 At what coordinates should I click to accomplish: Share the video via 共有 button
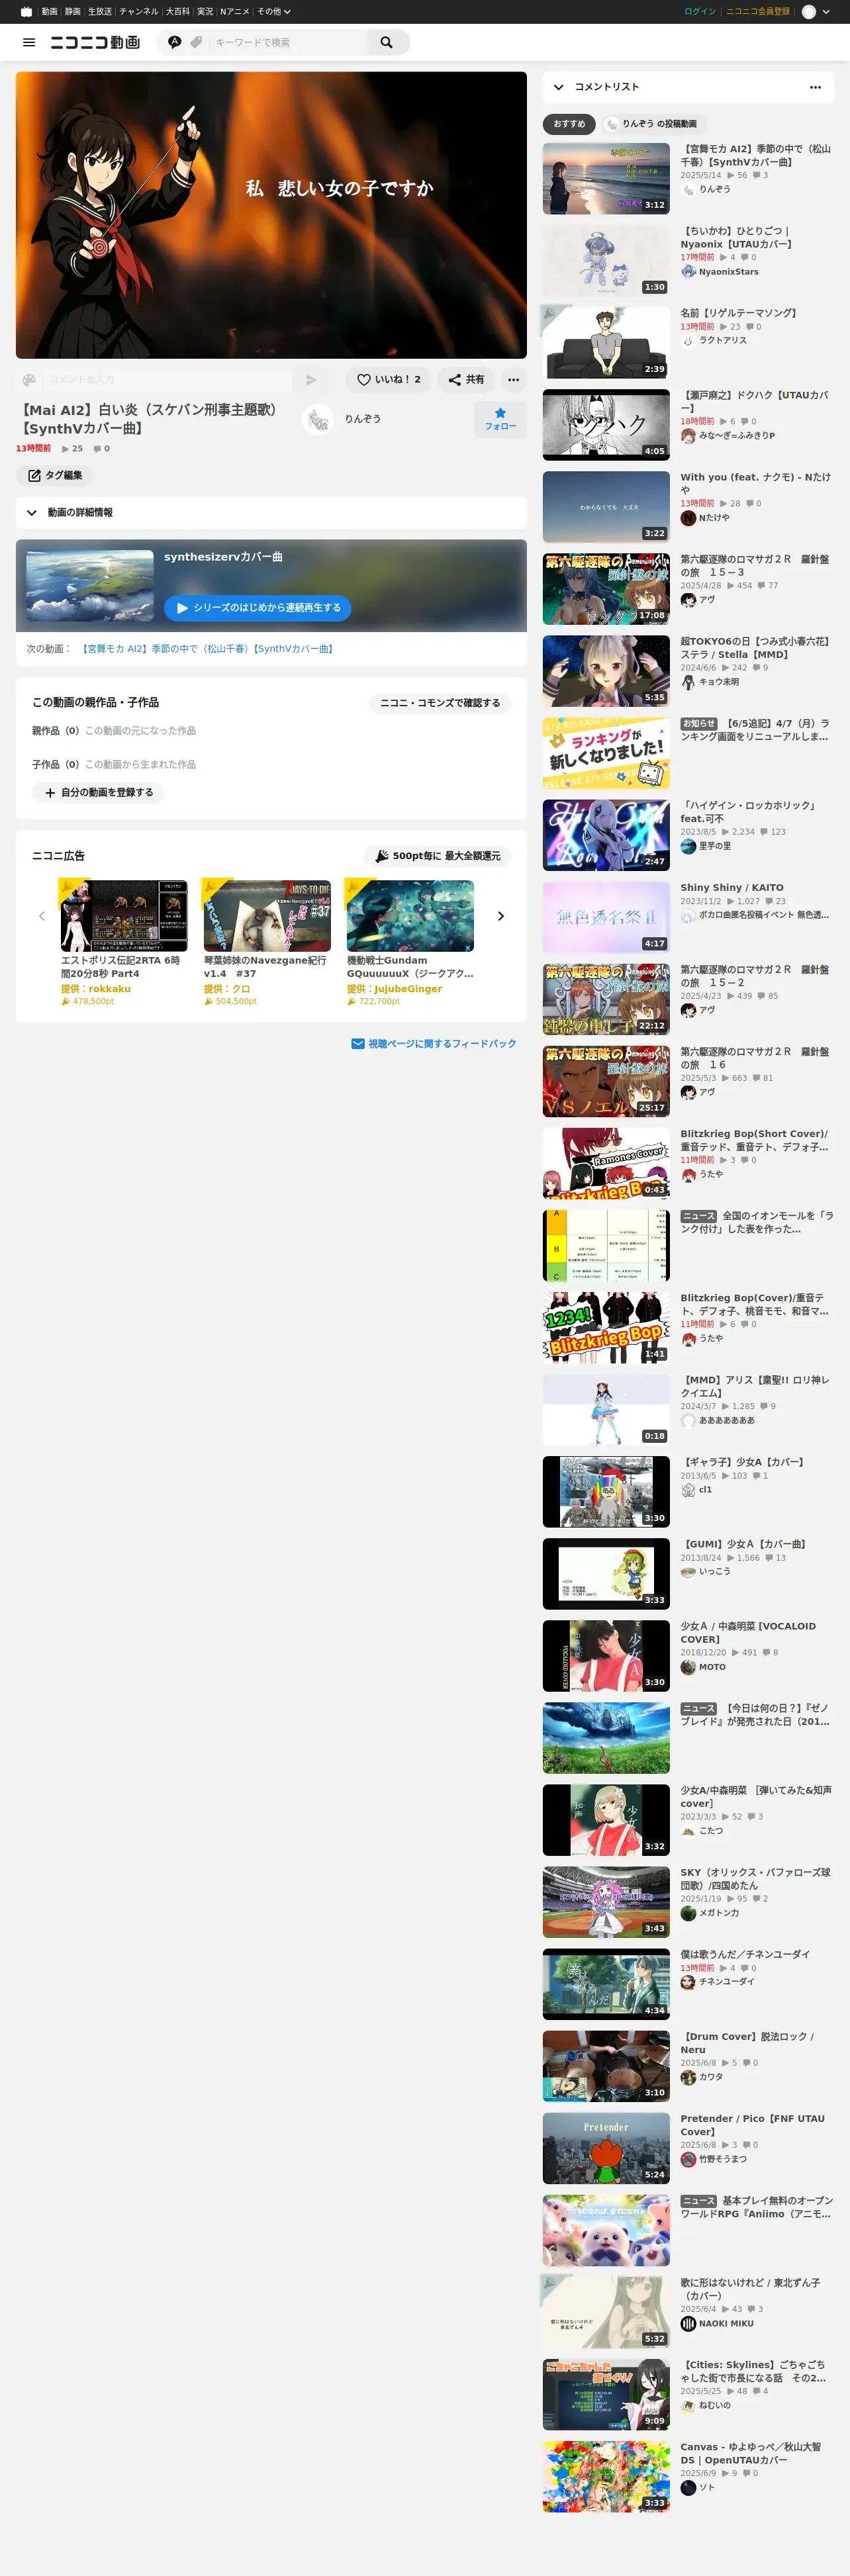pyautogui.click(x=466, y=380)
